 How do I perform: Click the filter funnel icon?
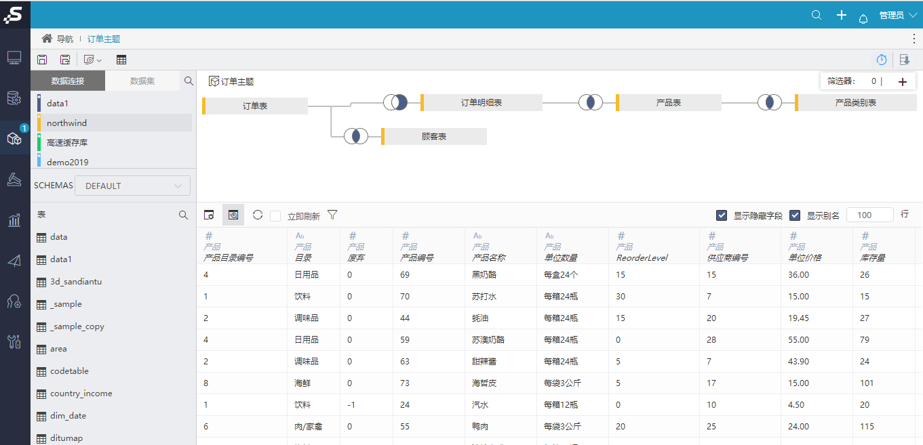(x=332, y=215)
